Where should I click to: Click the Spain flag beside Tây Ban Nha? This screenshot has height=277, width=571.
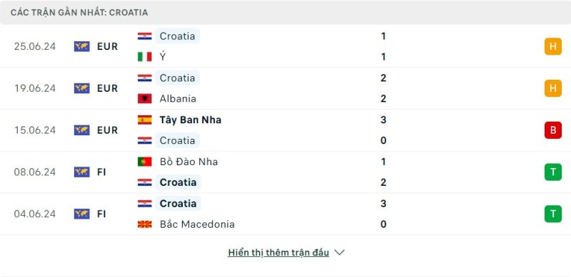(145, 120)
